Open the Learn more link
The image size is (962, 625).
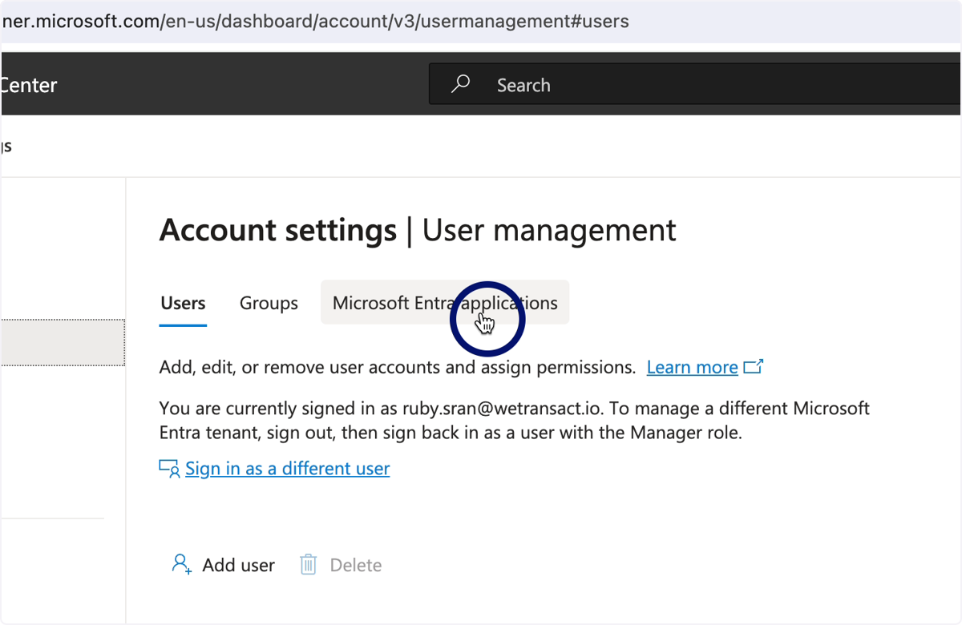click(x=692, y=367)
